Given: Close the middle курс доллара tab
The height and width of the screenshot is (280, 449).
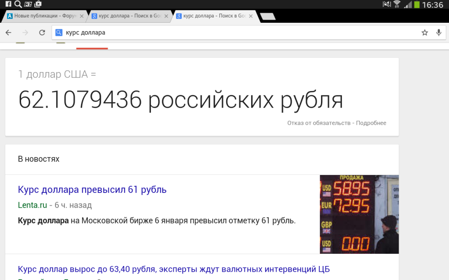Looking at the screenshot, I should pyautogui.click(x=166, y=16).
